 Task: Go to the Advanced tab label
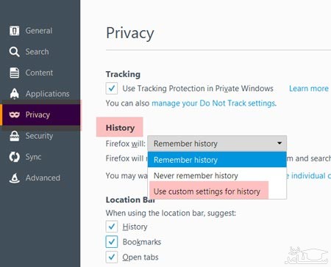43,178
